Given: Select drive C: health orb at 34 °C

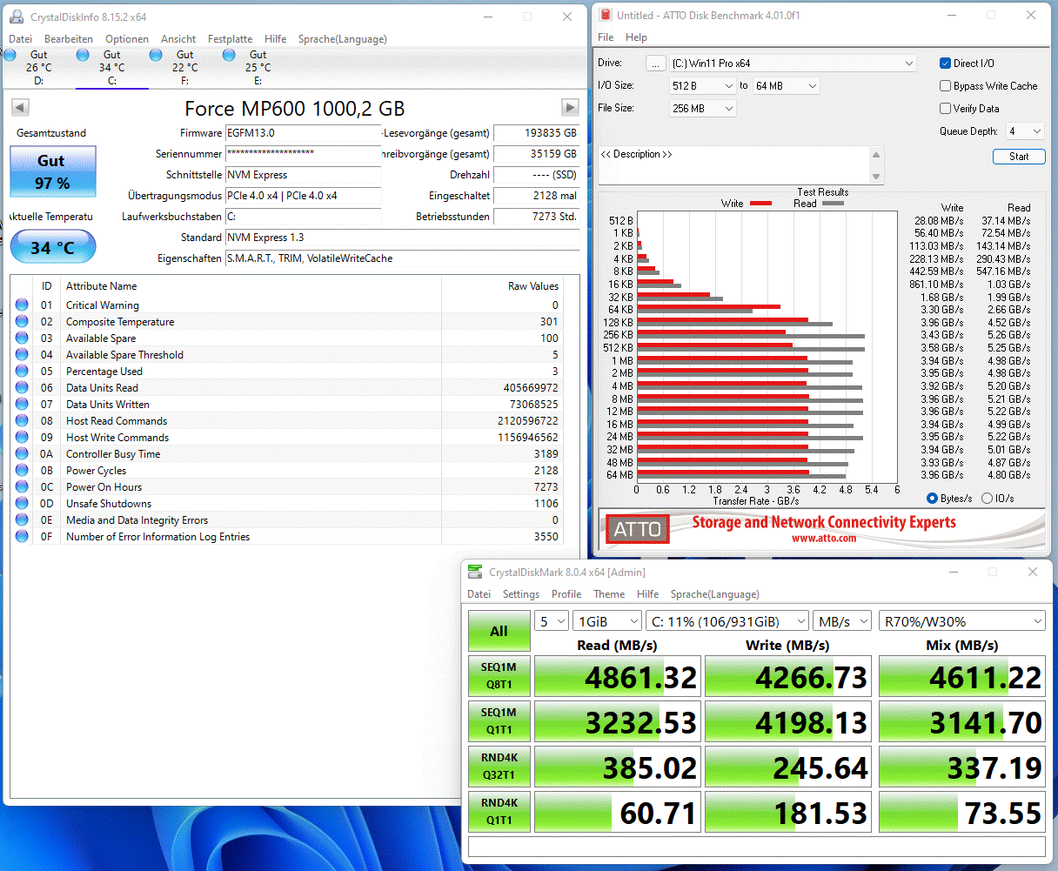Looking at the screenshot, I should point(84,55).
